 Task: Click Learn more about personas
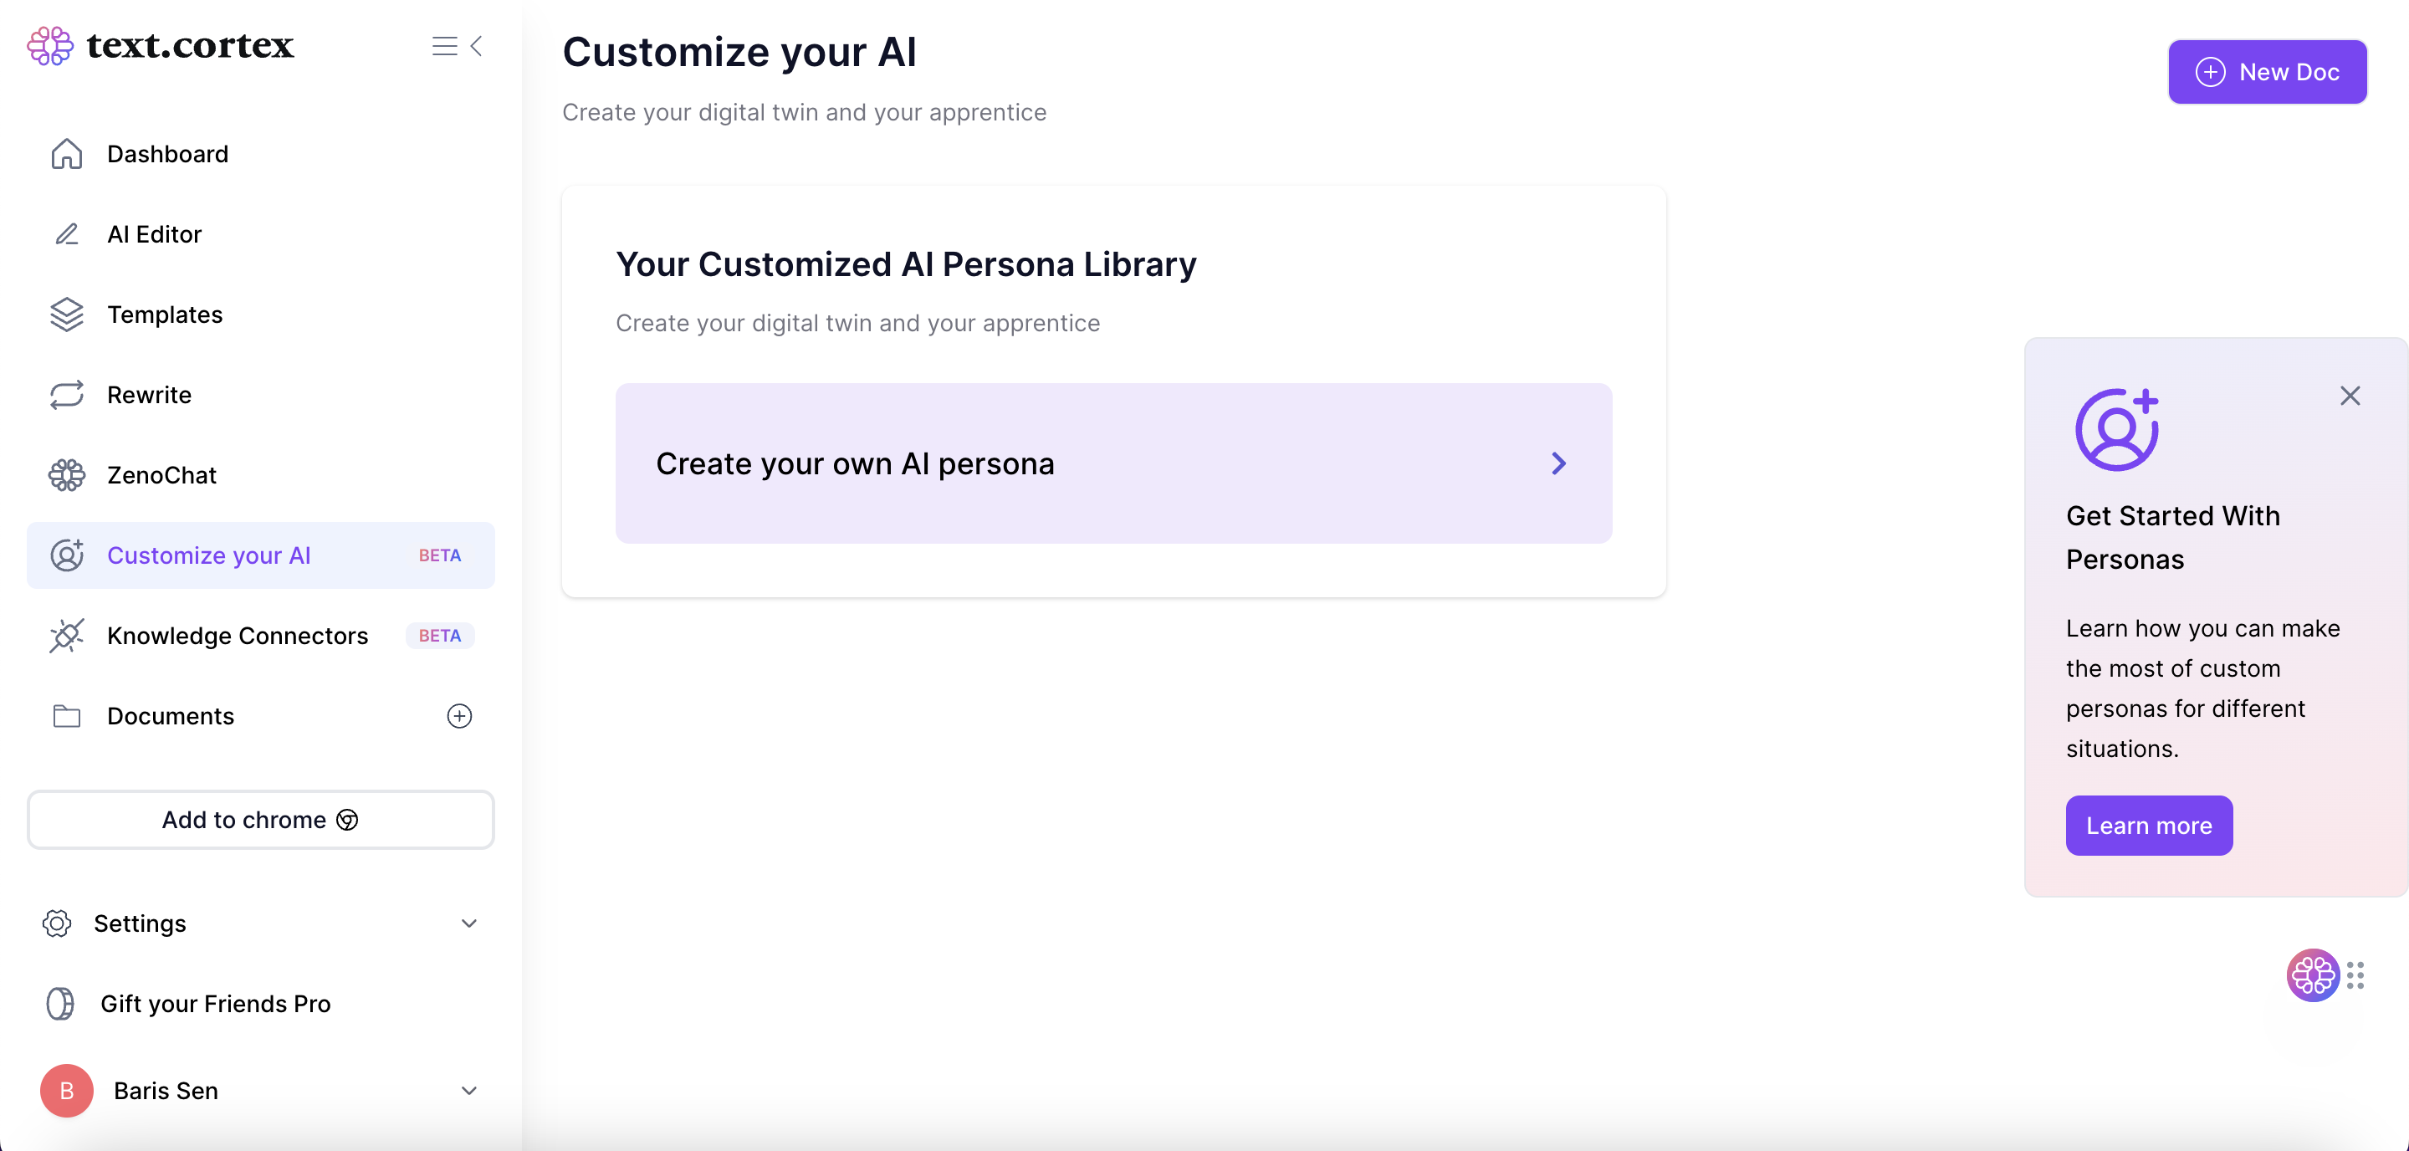pos(2149,826)
